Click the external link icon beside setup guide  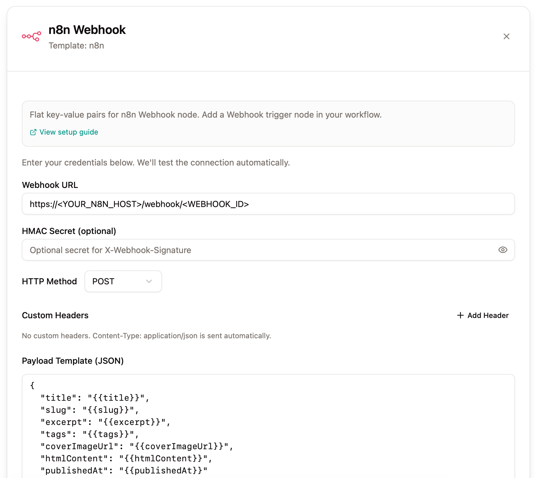click(x=33, y=132)
